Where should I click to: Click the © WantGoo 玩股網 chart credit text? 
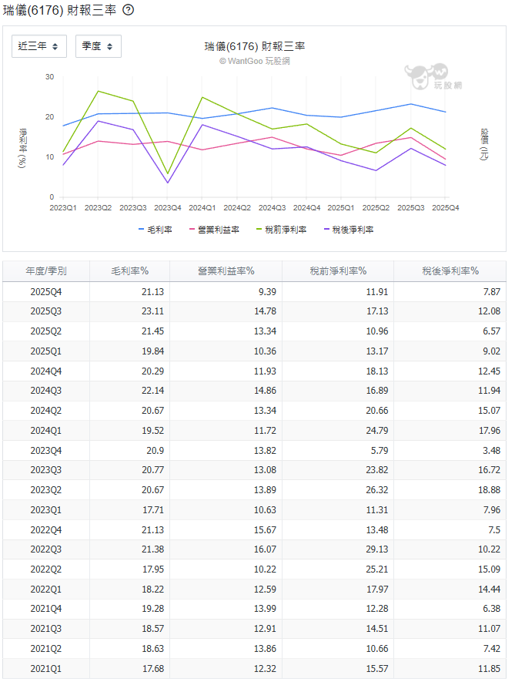[x=253, y=61]
